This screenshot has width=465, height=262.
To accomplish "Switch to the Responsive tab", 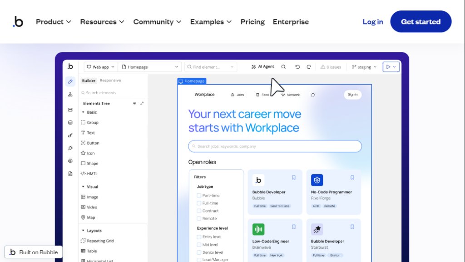I will pyautogui.click(x=110, y=80).
